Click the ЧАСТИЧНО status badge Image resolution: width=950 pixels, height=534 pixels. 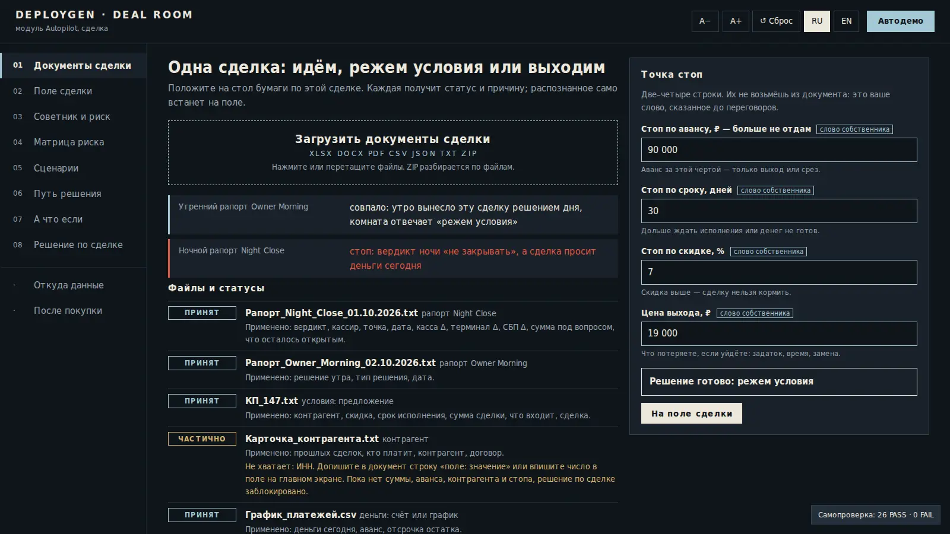202,439
